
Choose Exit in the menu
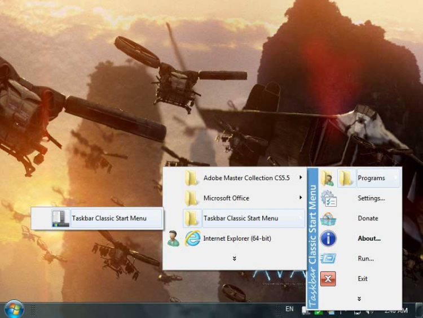pos(362,278)
